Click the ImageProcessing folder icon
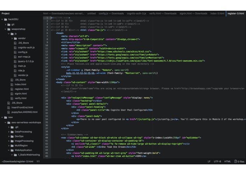This screenshot has height=175, width=246. [x=12, y=141]
